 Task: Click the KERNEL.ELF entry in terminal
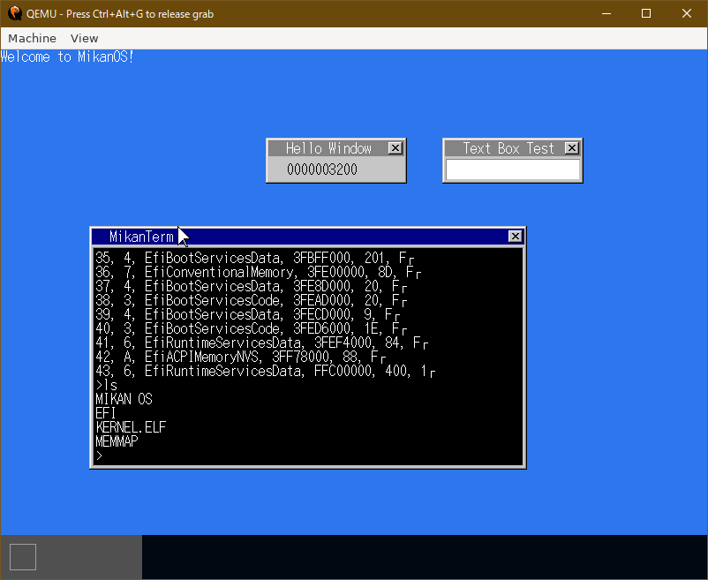pyautogui.click(x=131, y=427)
